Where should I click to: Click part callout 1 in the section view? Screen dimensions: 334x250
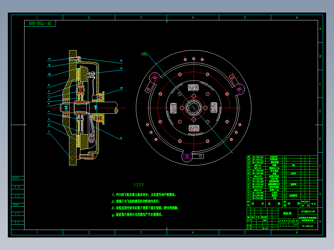point(49,132)
